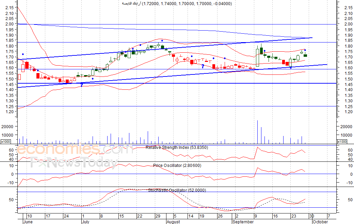This screenshot has height=224, width=354.
Task: Click the September month label
Action: pos(243,222)
